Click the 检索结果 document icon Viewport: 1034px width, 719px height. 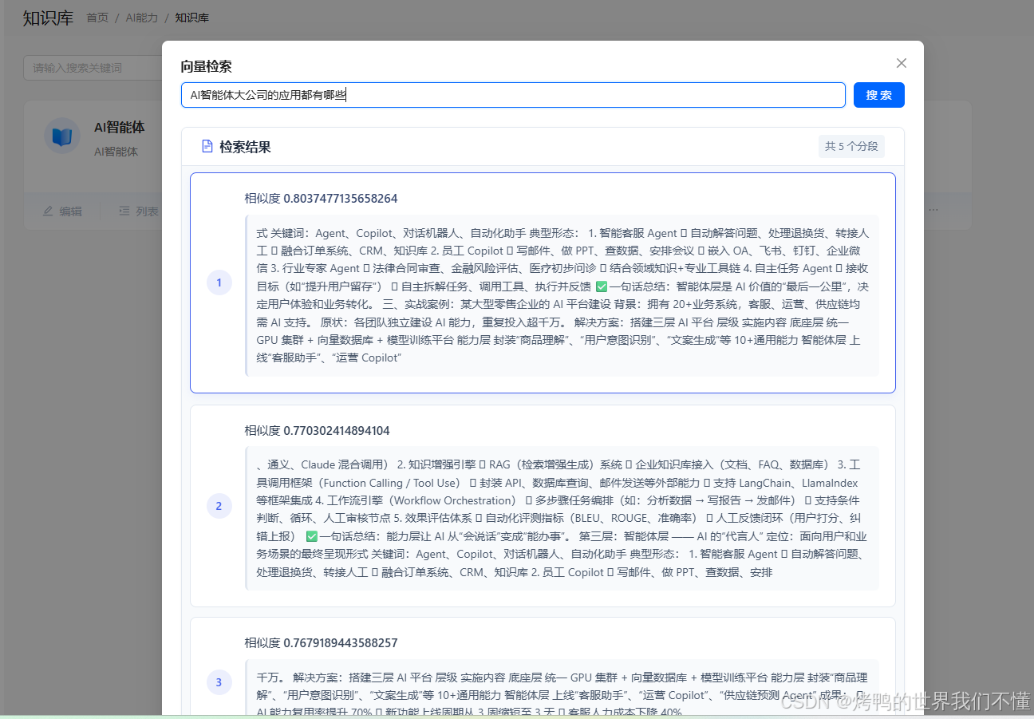coord(207,146)
